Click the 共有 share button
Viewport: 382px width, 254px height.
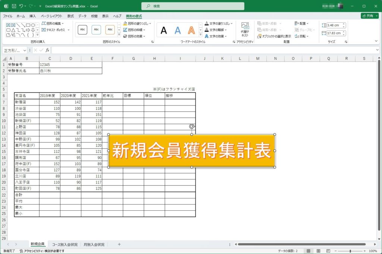(369, 16)
